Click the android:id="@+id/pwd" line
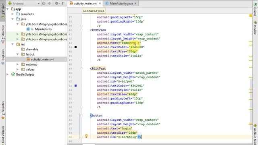258x145 pixels. pyautogui.click(x=115, y=81)
